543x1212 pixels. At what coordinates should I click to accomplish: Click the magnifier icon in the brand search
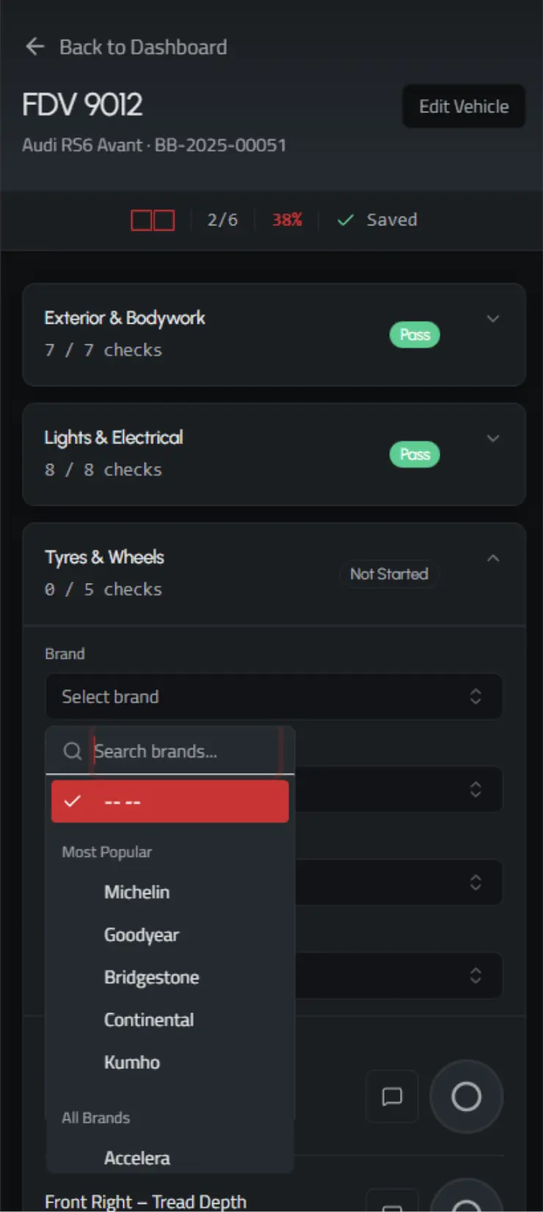(x=72, y=751)
